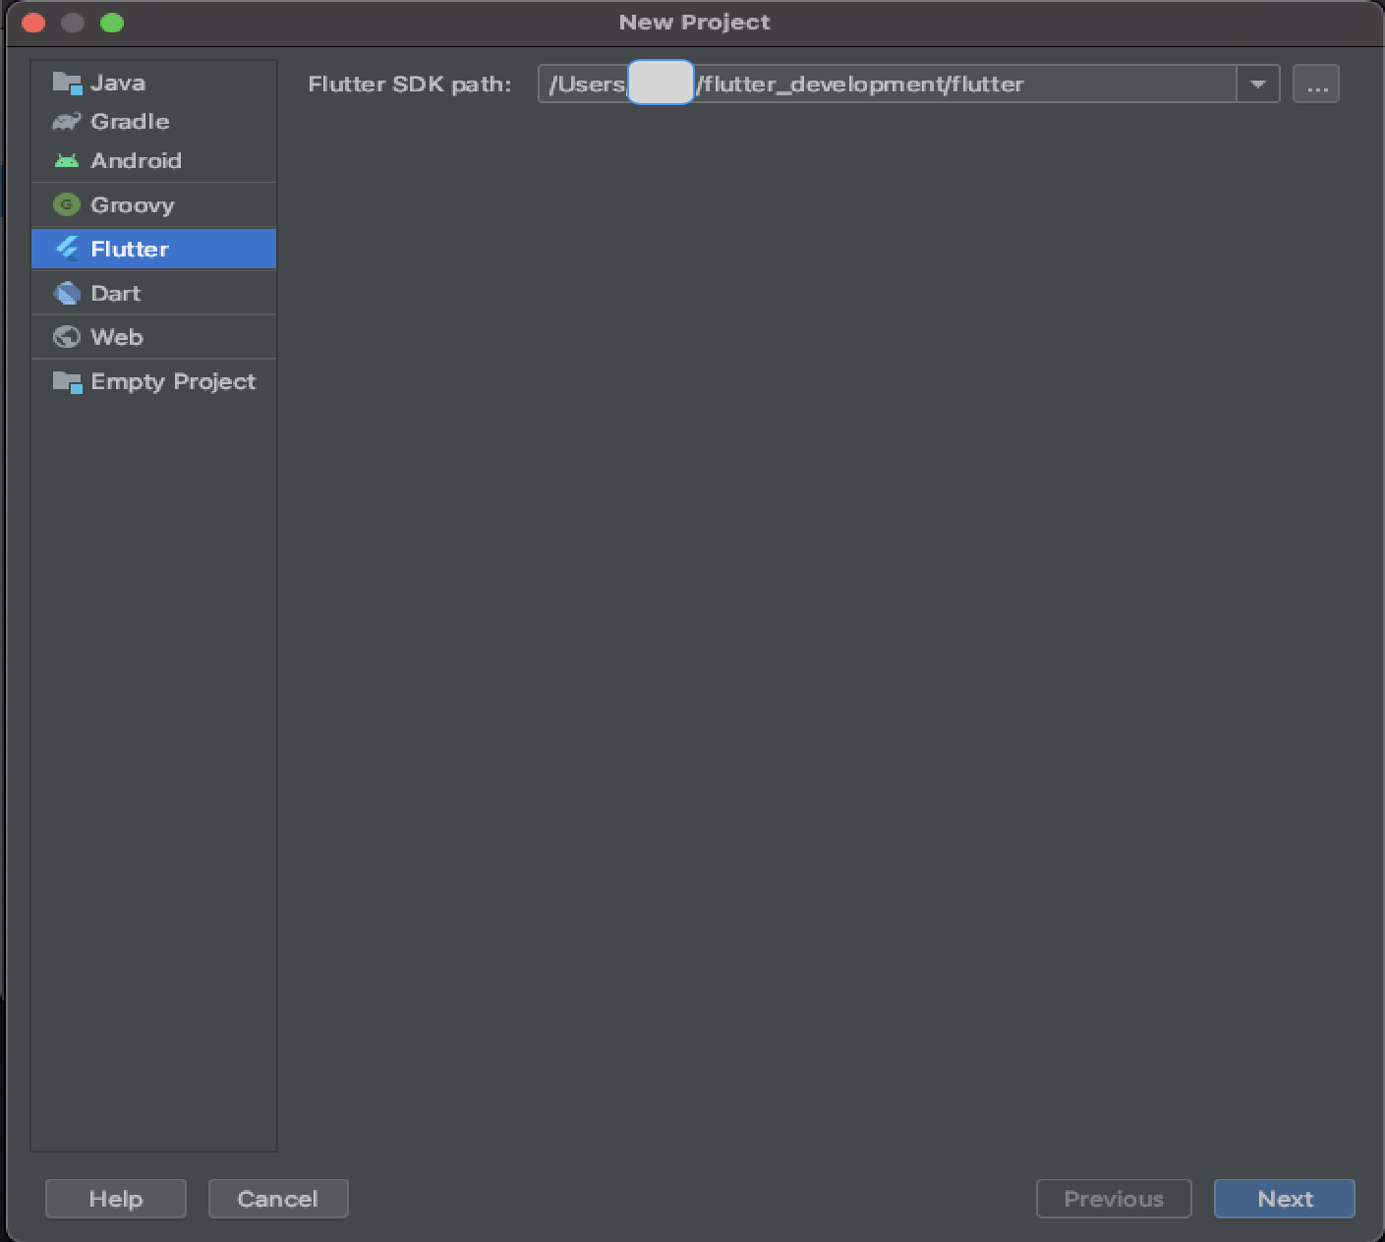
Task: Select Empty Project entry
Action: [153, 381]
